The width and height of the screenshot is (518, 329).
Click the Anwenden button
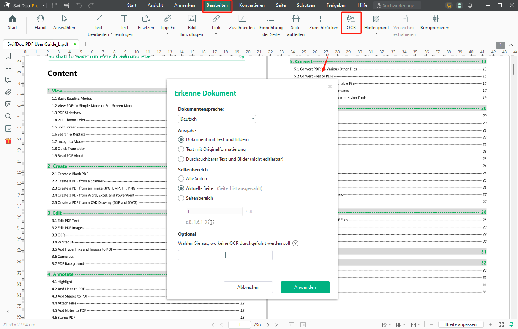click(305, 287)
